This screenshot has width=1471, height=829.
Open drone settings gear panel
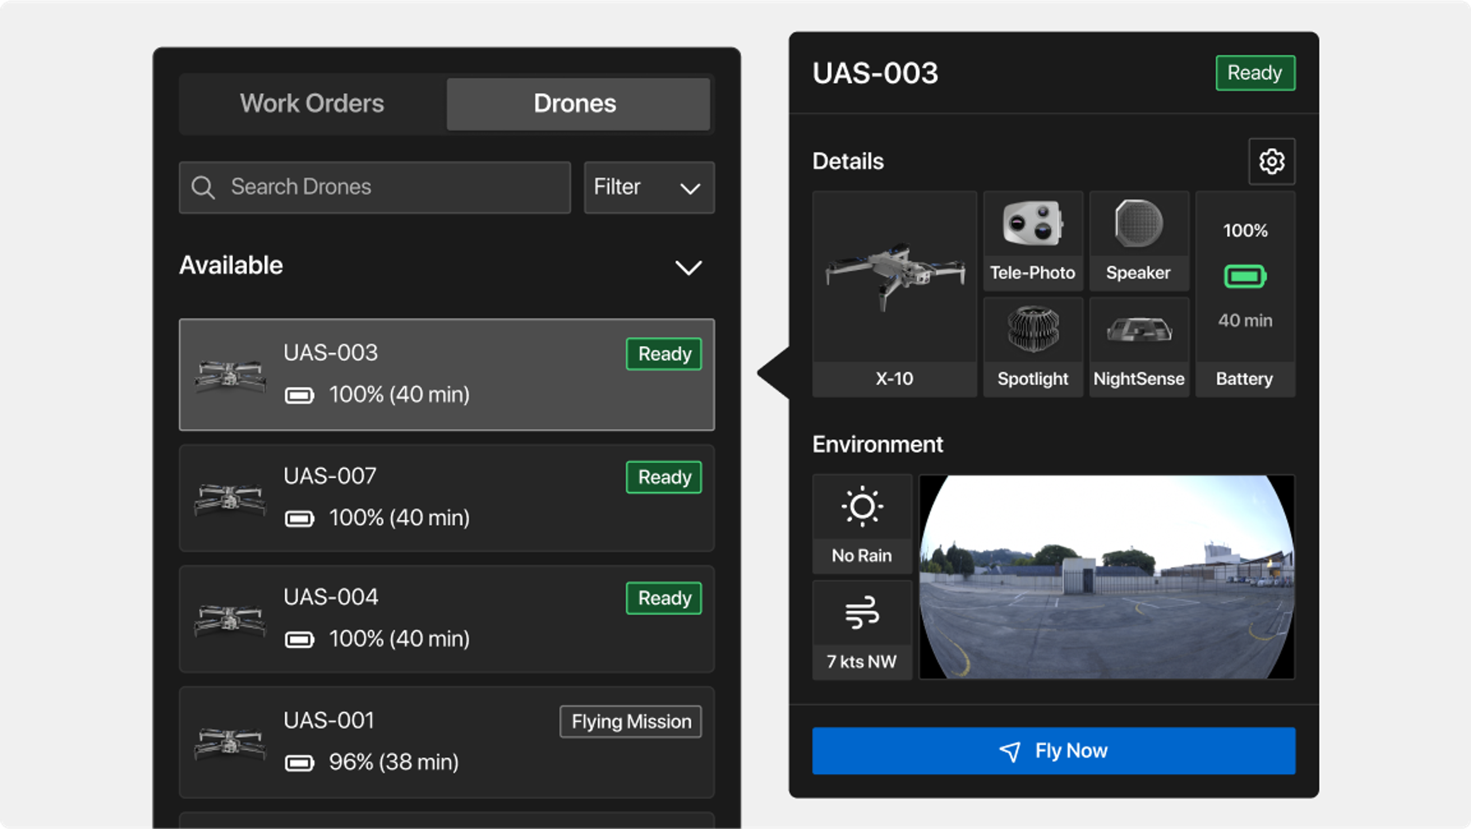click(1270, 161)
